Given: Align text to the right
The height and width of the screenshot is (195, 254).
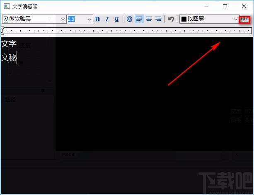Looking at the screenshot, I should [x=158, y=19].
